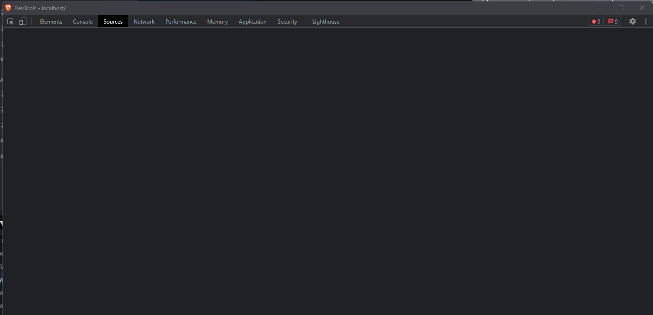Open the Application tab

click(252, 21)
